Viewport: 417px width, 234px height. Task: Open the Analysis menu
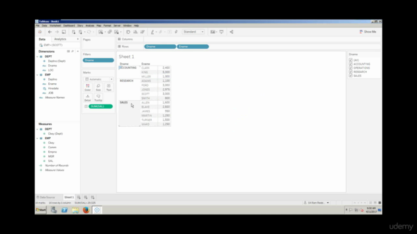point(90,26)
